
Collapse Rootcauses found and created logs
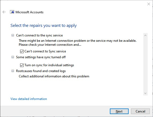pos(13,71)
